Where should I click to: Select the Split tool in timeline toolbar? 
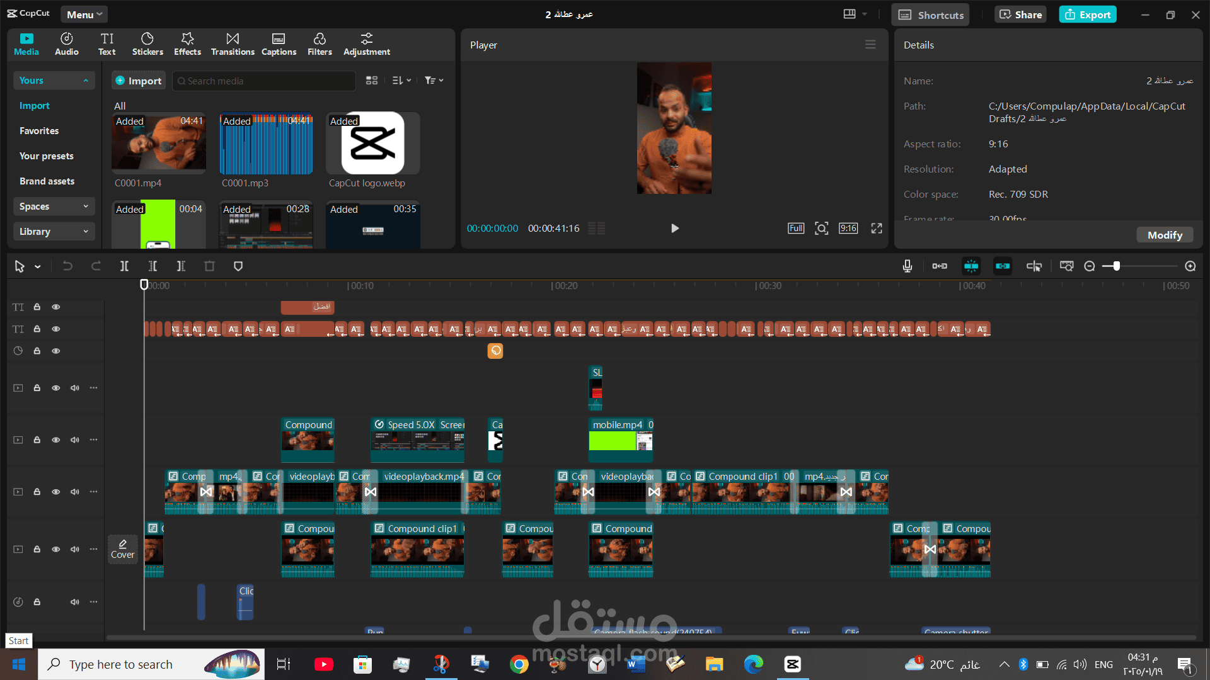coord(124,266)
